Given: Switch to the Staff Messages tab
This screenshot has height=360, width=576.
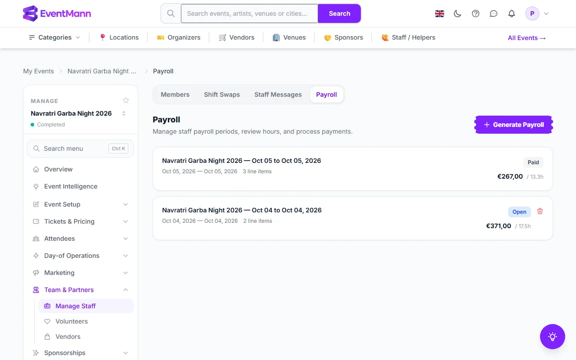Looking at the screenshot, I should (278, 94).
